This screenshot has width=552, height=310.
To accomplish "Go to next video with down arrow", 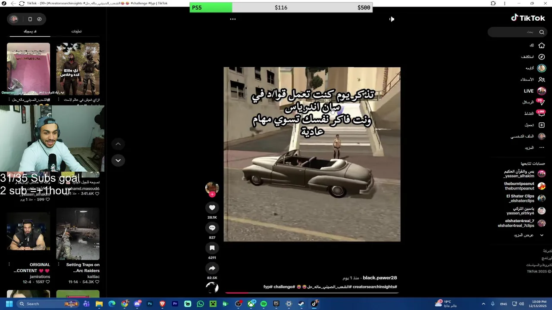I will pos(118,160).
